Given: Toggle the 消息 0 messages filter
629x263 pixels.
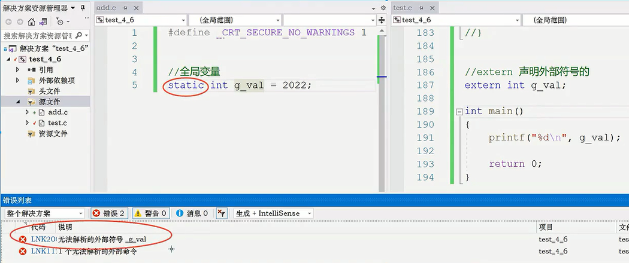Looking at the screenshot, I should [x=192, y=213].
